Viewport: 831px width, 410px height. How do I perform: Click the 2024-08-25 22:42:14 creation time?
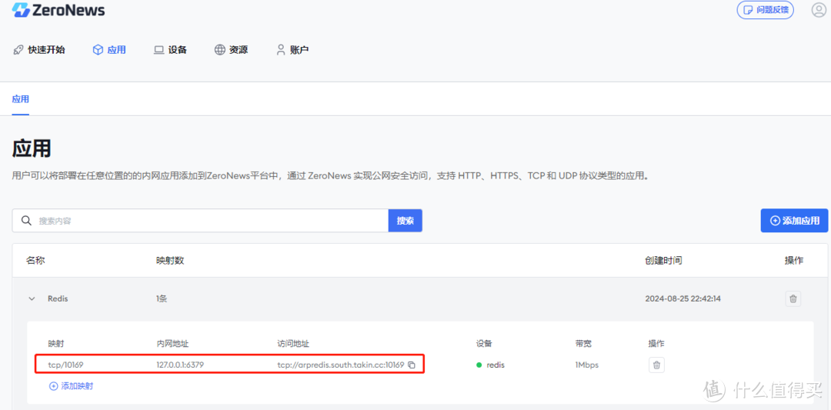pyautogui.click(x=682, y=298)
